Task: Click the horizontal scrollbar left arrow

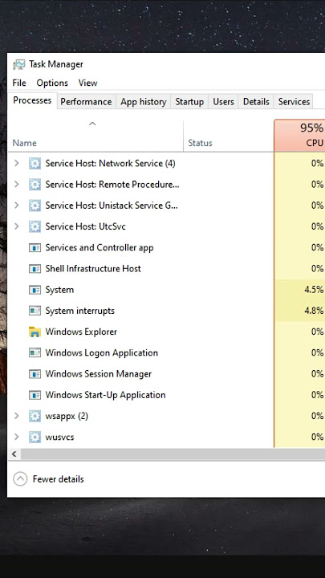Action: click(14, 454)
